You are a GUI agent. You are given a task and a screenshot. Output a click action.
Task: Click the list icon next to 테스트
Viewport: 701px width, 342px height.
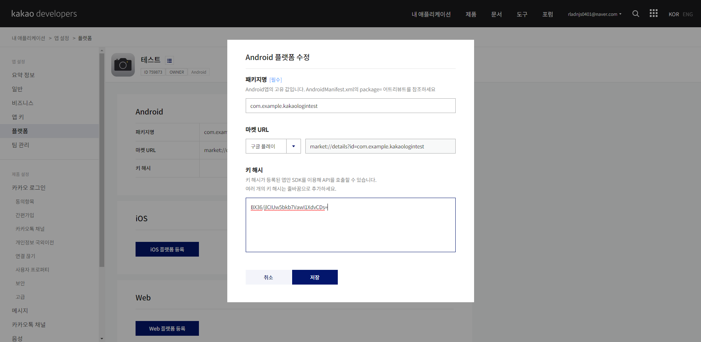coord(169,60)
